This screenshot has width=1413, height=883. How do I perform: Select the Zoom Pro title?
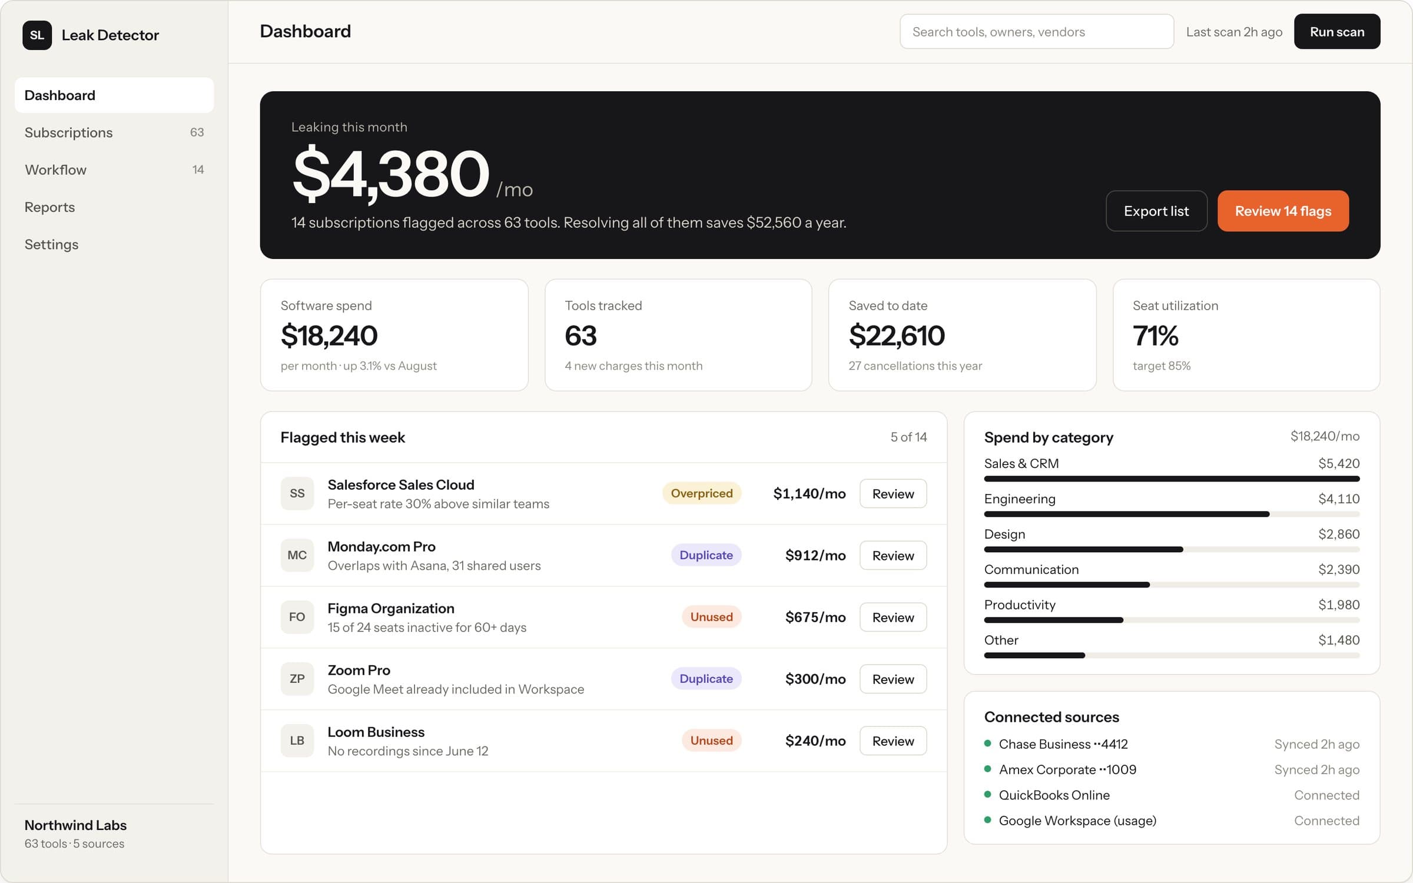[x=359, y=670]
